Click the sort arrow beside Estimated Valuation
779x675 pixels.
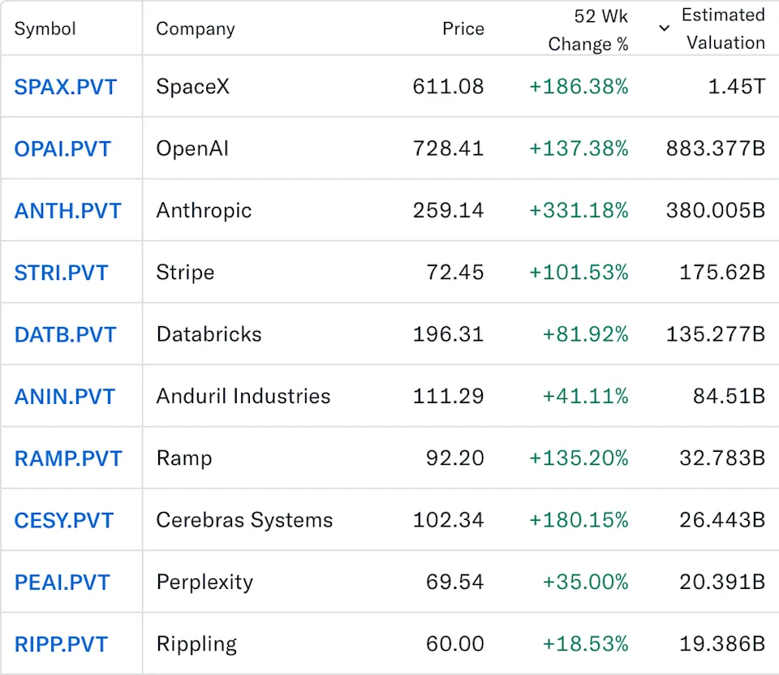pyautogui.click(x=664, y=28)
